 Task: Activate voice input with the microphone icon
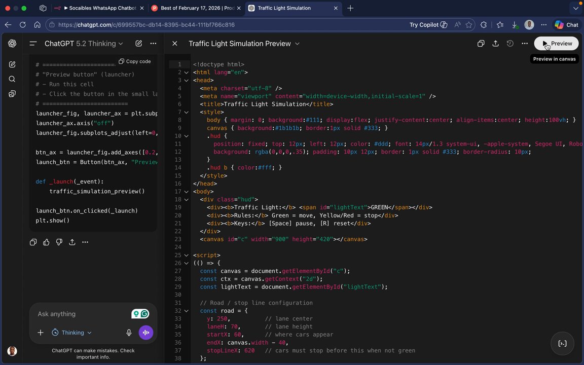click(x=129, y=333)
